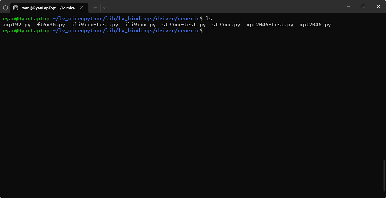
Task: Maximize the terminal window
Action: 363,6
